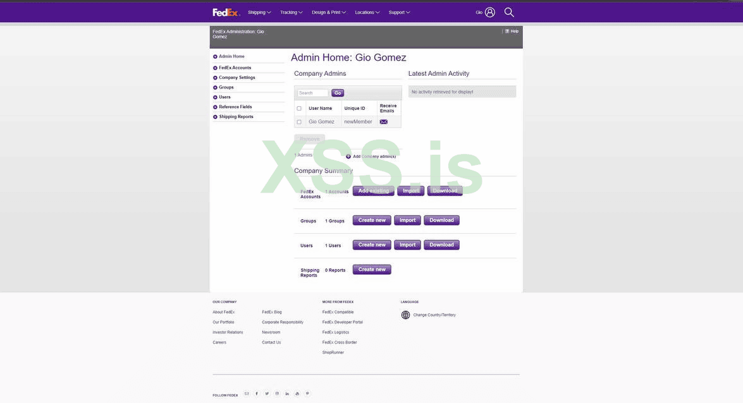Open the FedEx Logistics footer link
This screenshot has height=403, width=743.
click(x=336, y=332)
